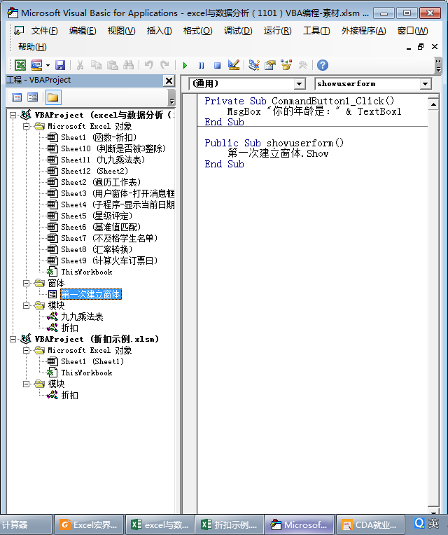Save the workbook with floppy icon
This screenshot has width=448, height=535.
[x=60, y=65]
